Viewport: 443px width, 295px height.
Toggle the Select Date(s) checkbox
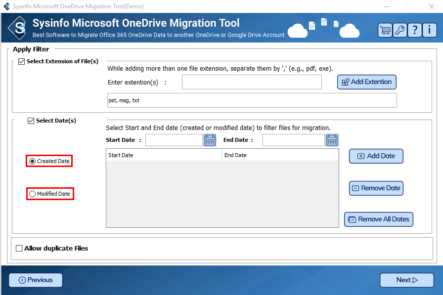click(x=31, y=121)
